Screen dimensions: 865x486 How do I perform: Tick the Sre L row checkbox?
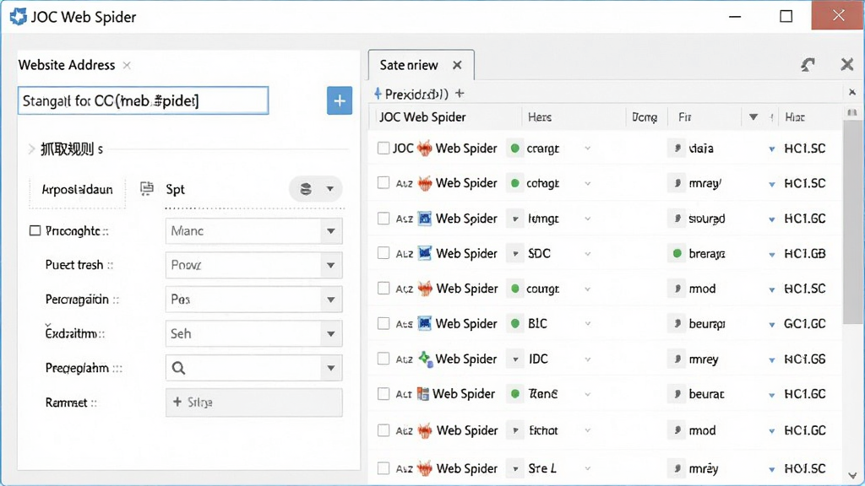pyautogui.click(x=384, y=468)
